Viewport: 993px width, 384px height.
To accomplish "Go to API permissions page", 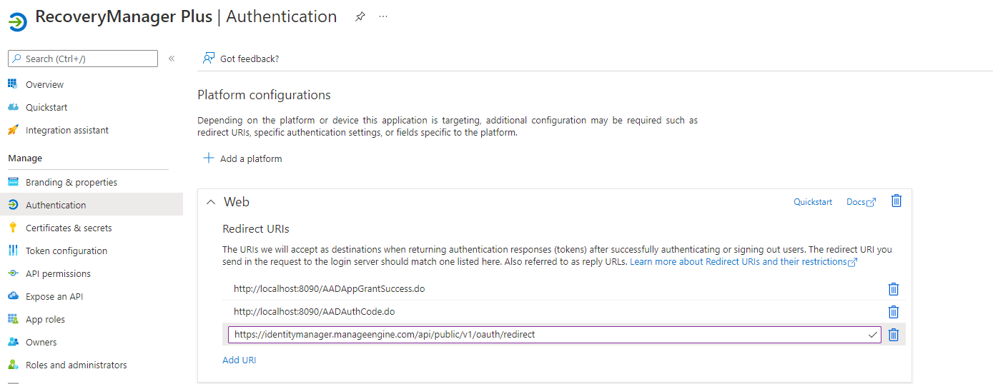I will click(58, 273).
